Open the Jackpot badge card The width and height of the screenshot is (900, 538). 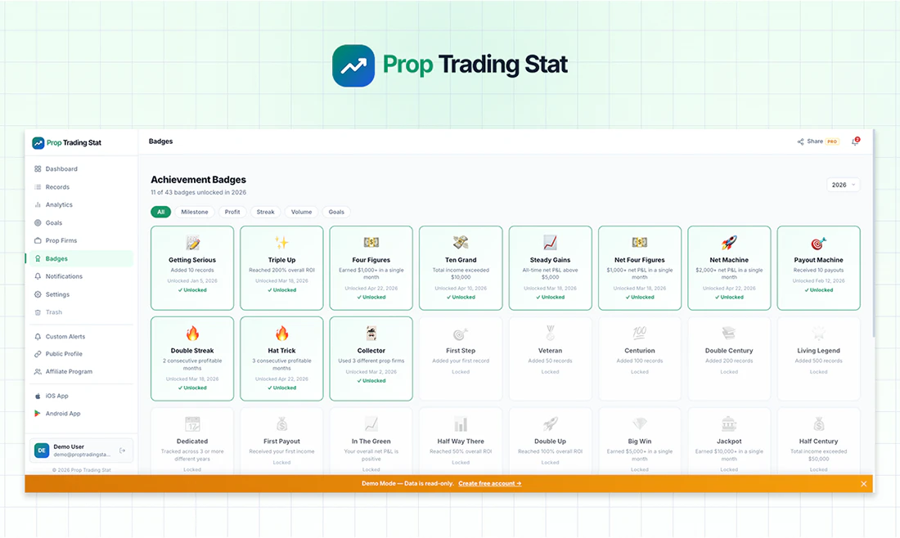[729, 441]
